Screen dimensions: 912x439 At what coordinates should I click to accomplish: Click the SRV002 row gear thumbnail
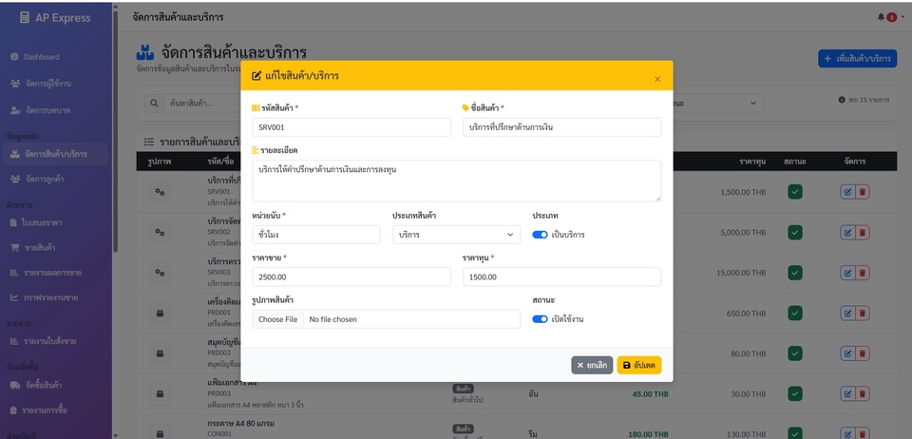click(160, 232)
